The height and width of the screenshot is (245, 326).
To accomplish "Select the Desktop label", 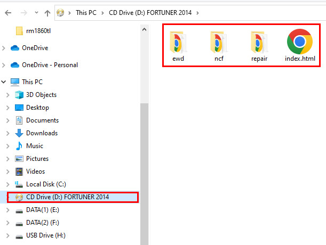I will point(38,108).
